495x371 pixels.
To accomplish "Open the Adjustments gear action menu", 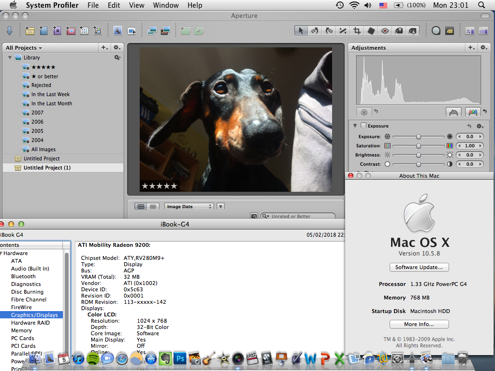I will coord(483,48).
